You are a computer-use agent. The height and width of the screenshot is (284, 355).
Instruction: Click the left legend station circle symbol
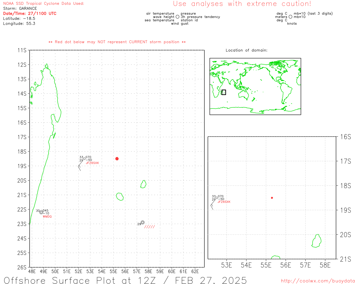[x=177, y=17]
